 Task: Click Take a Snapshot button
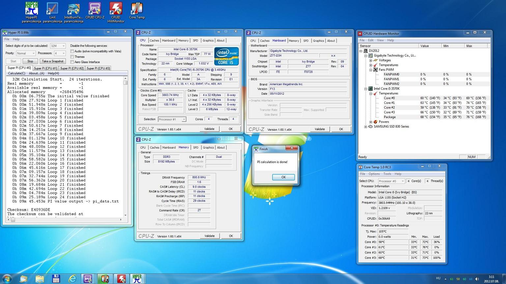point(52,61)
